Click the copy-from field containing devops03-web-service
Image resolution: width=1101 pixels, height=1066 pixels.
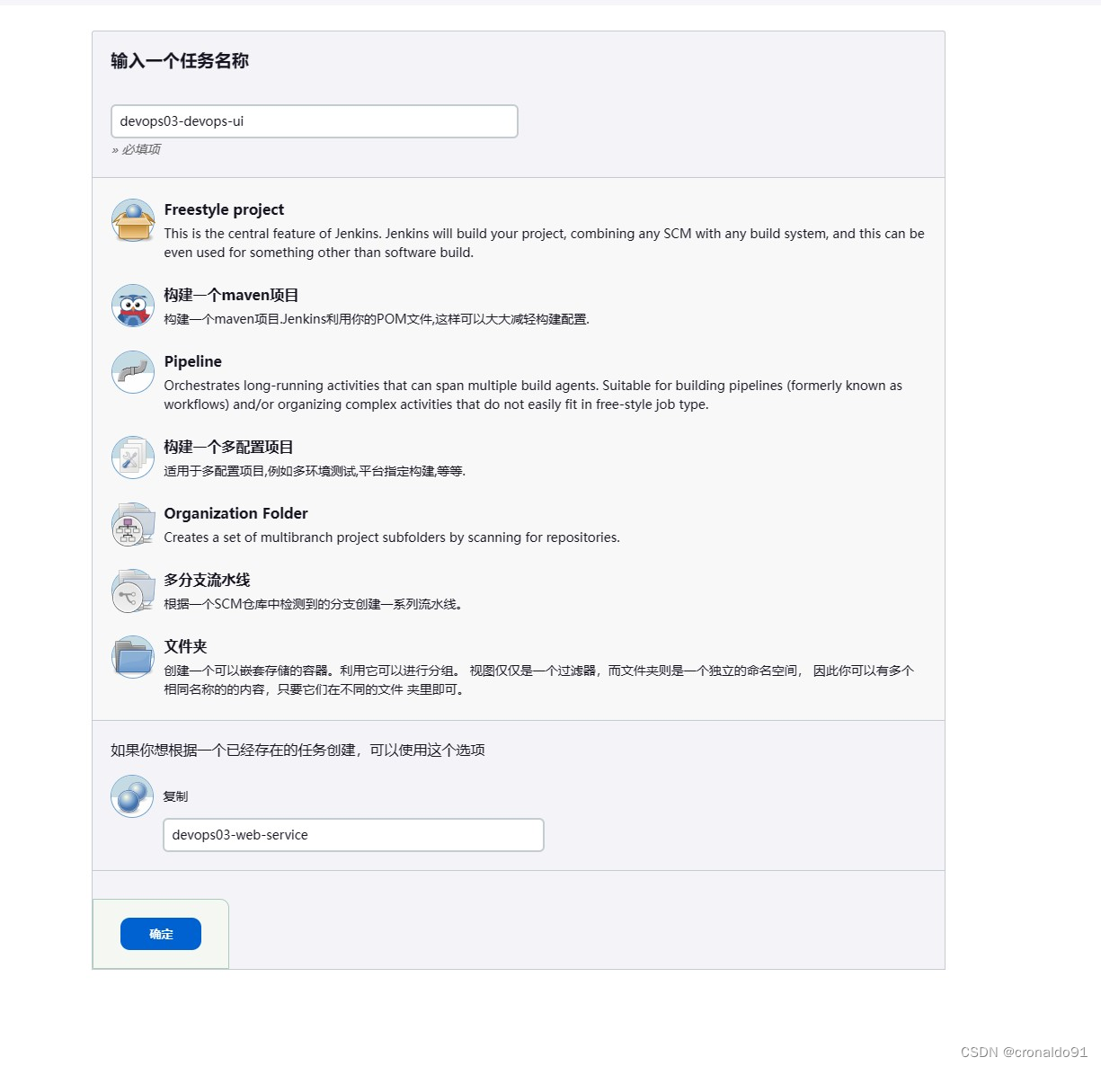click(353, 835)
